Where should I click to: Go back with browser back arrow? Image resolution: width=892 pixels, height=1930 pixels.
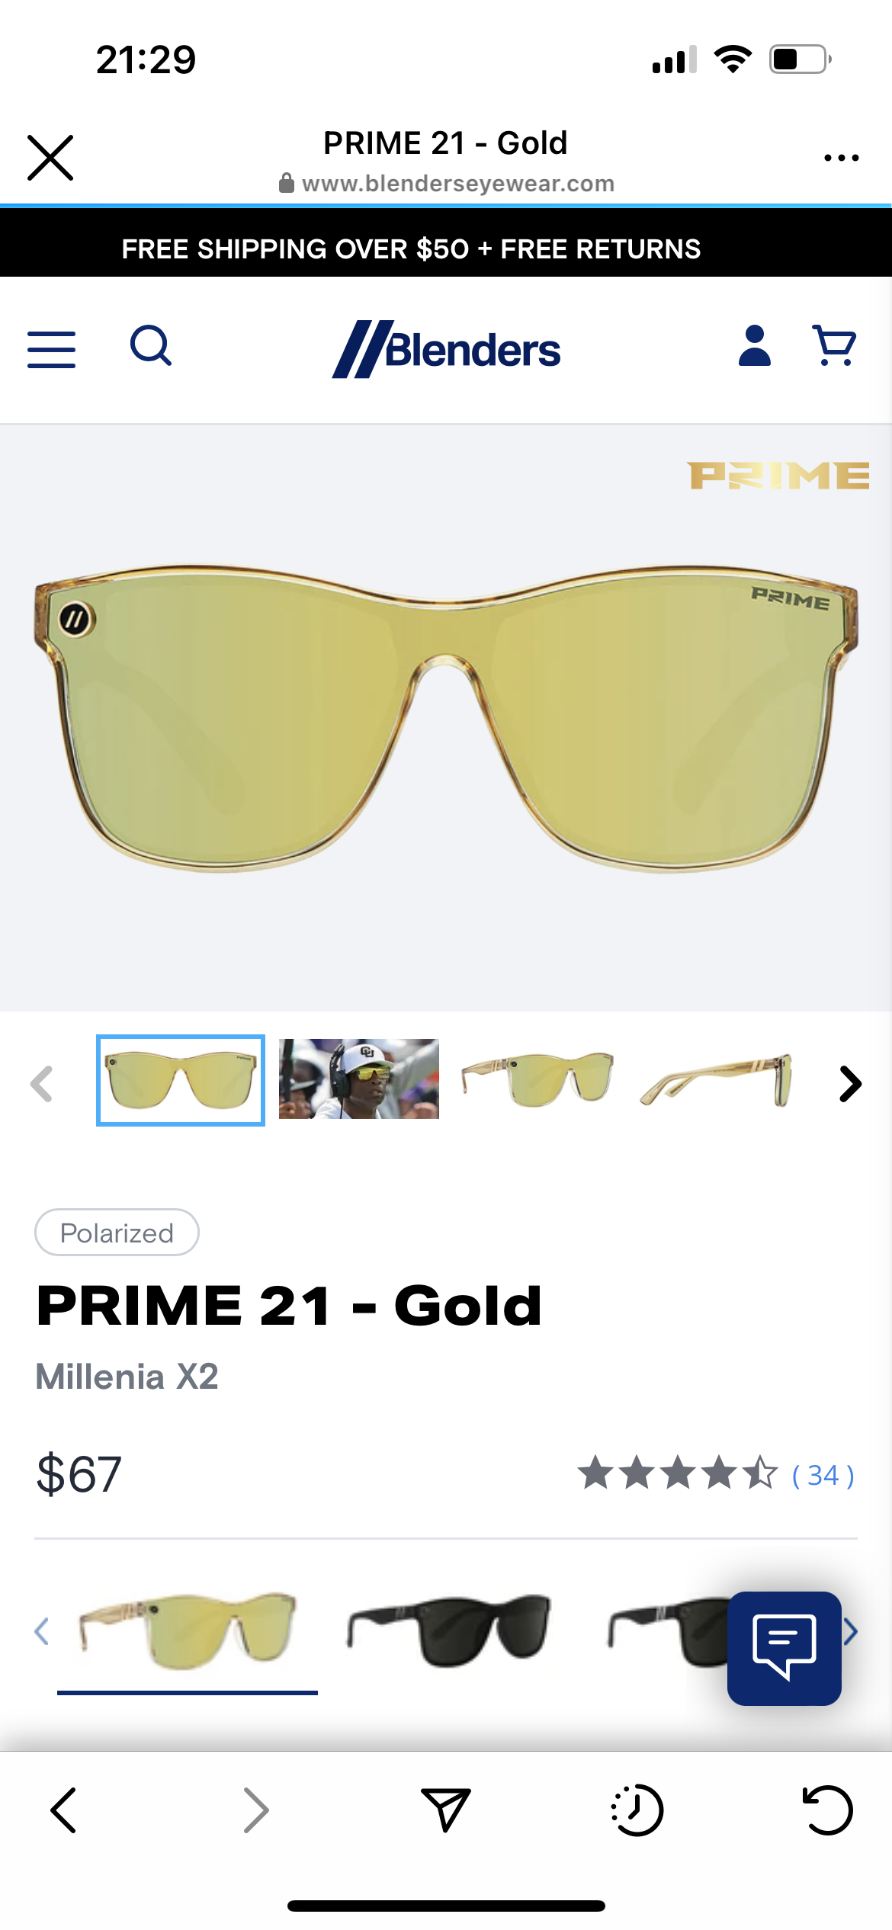(x=63, y=1810)
